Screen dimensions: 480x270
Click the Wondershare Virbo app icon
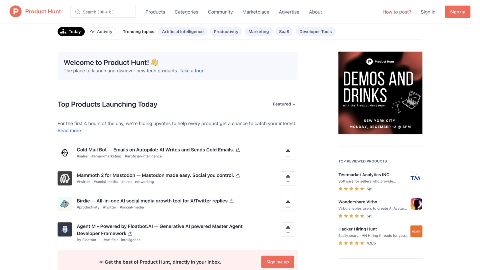click(x=416, y=204)
